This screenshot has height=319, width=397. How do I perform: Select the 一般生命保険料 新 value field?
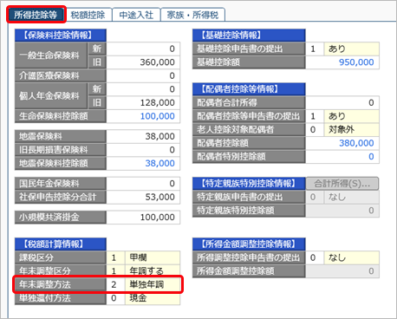(x=143, y=49)
